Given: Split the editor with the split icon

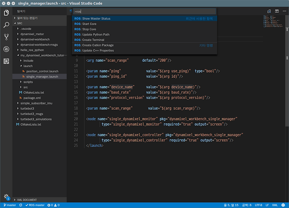Looking at the screenshot, I should [277, 11].
